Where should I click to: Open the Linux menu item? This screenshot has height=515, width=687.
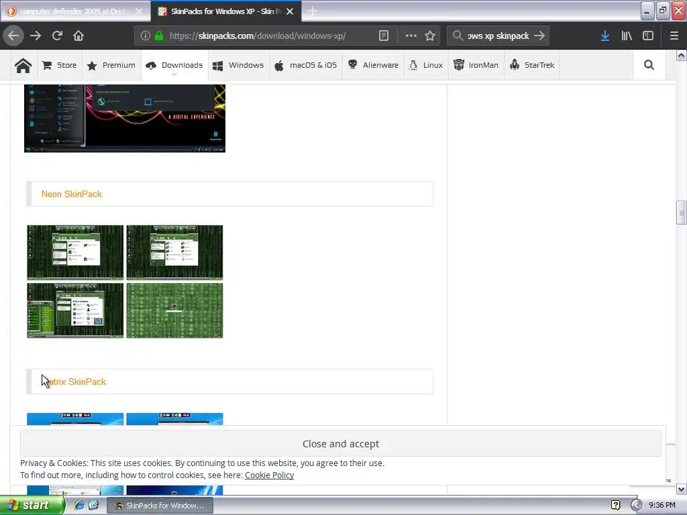coord(426,65)
